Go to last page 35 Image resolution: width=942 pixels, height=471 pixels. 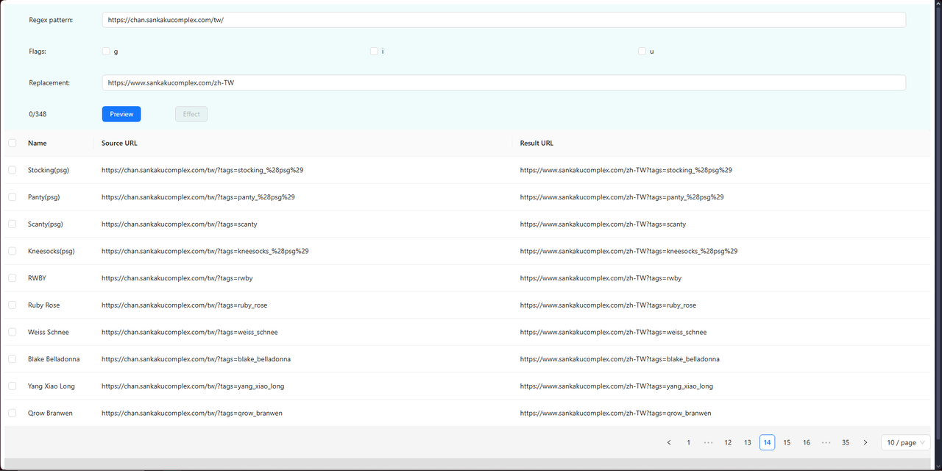click(846, 442)
